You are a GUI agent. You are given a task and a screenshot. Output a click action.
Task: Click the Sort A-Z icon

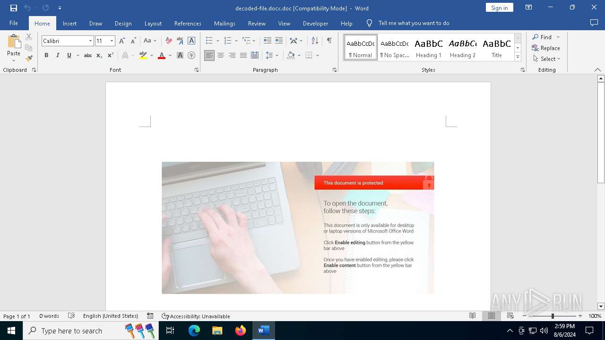315,41
